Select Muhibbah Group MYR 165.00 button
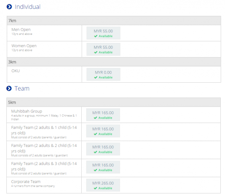This screenshot has height=194, width=225. pyautogui.click(x=103, y=115)
